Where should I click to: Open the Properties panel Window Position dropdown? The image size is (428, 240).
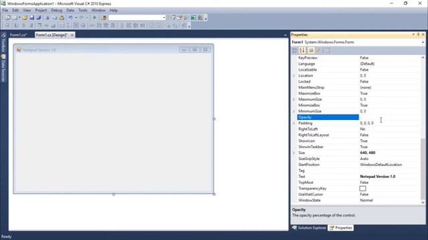413,35
